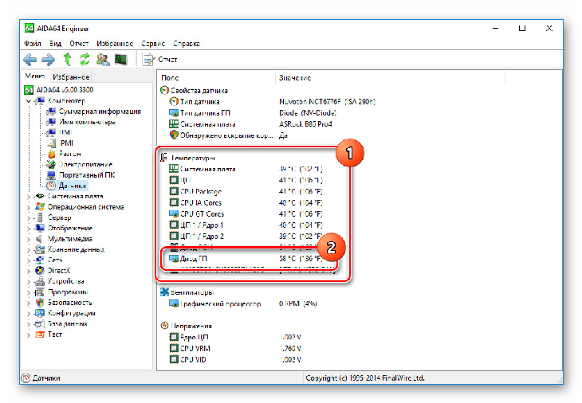
Task: Click the green Up arrow toolbar icon
Action: (x=67, y=59)
